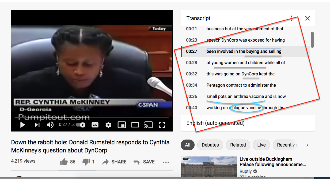Toggle the autoplay switch
330x179 pixels.
click(81, 125)
